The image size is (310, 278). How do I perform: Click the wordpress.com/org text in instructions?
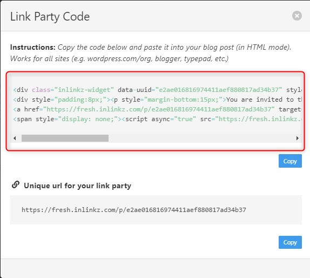[119, 58]
